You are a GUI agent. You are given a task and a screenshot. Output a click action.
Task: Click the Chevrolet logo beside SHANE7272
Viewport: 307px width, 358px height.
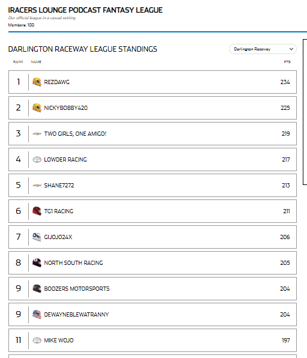[37, 186]
